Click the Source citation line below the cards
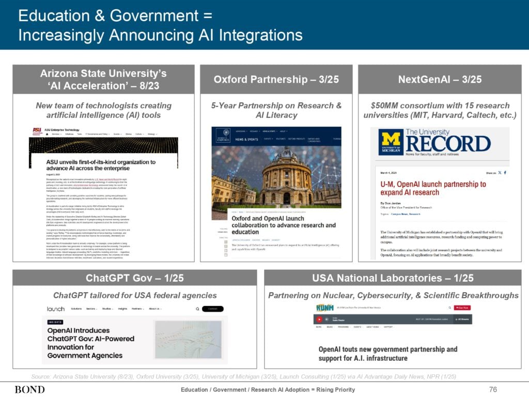The height and width of the screenshot is (397, 529). (x=244, y=376)
